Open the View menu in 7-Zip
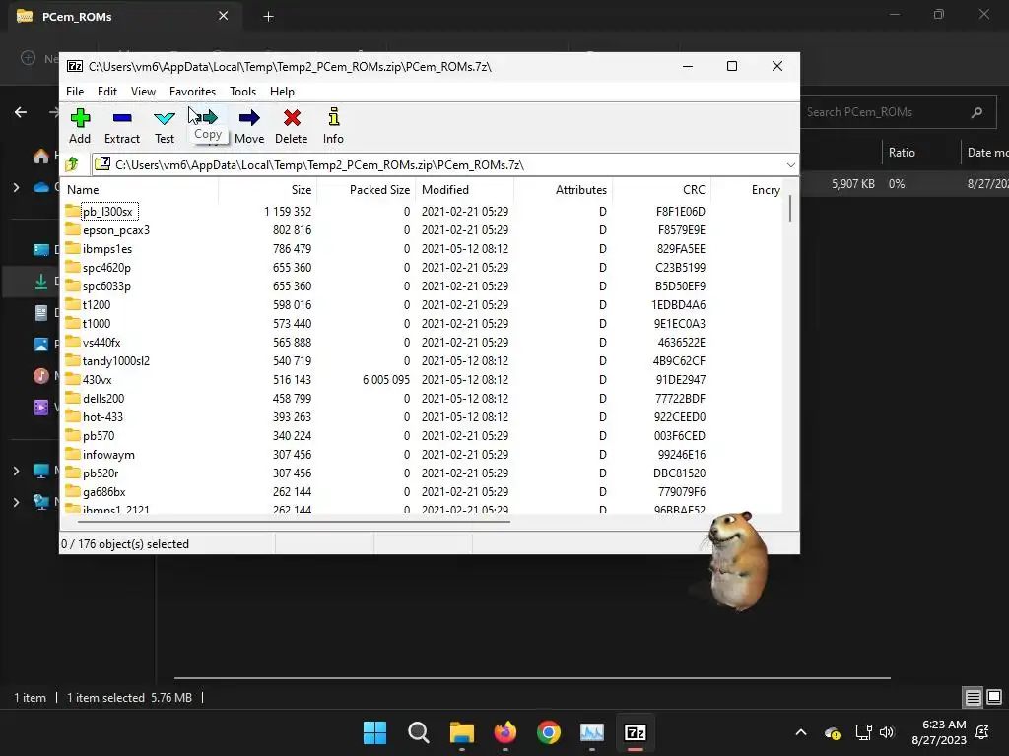 tap(143, 92)
